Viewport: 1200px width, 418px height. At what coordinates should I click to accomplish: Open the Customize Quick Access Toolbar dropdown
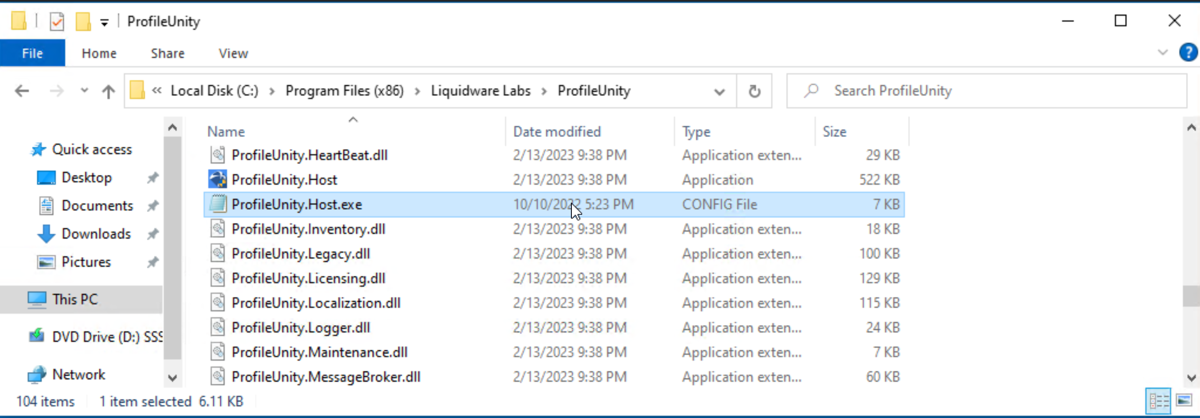(105, 22)
